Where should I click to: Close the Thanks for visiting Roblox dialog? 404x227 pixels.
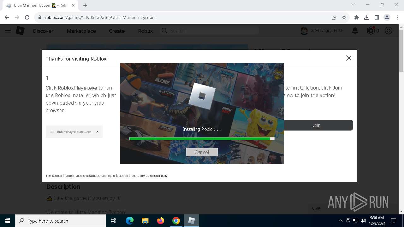tap(348, 58)
